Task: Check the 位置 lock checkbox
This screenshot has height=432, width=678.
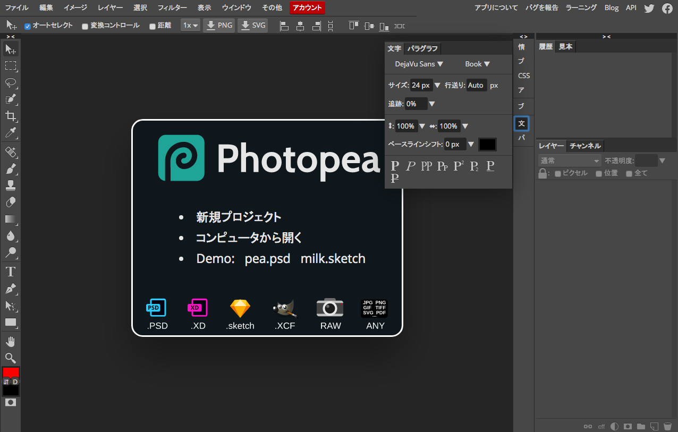Action: click(x=599, y=174)
